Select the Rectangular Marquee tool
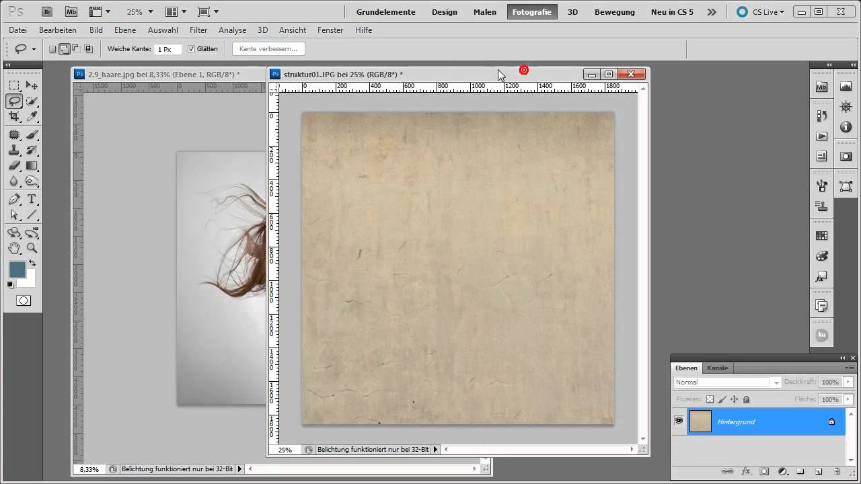The width and height of the screenshot is (861, 484). point(14,85)
